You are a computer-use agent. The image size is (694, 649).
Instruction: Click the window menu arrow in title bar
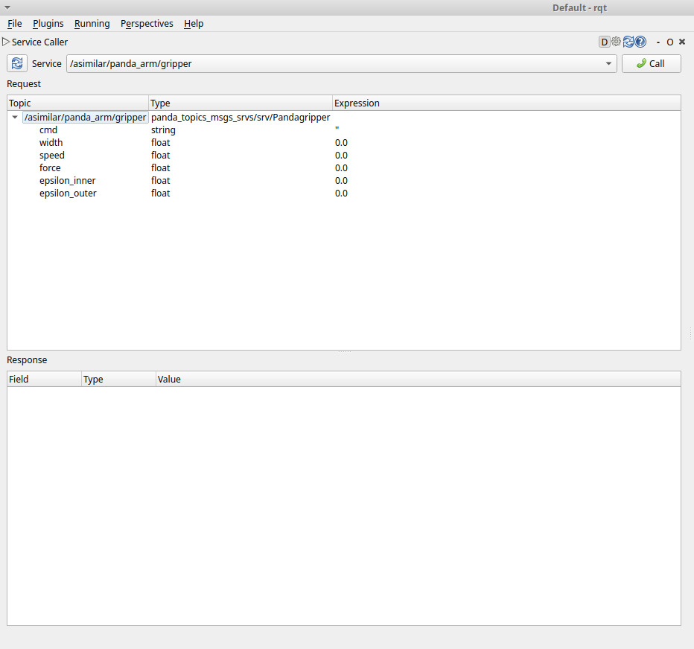pyautogui.click(x=7, y=7)
